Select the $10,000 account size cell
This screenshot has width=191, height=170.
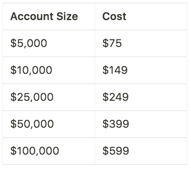click(x=49, y=70)
